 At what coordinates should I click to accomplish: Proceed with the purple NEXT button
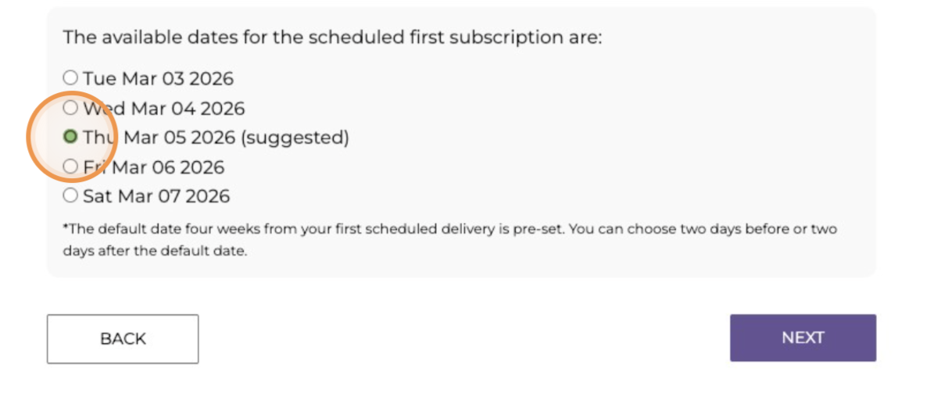[803, 338]
